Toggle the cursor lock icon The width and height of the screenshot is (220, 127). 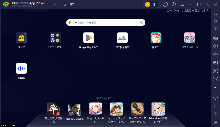[216, 29]
